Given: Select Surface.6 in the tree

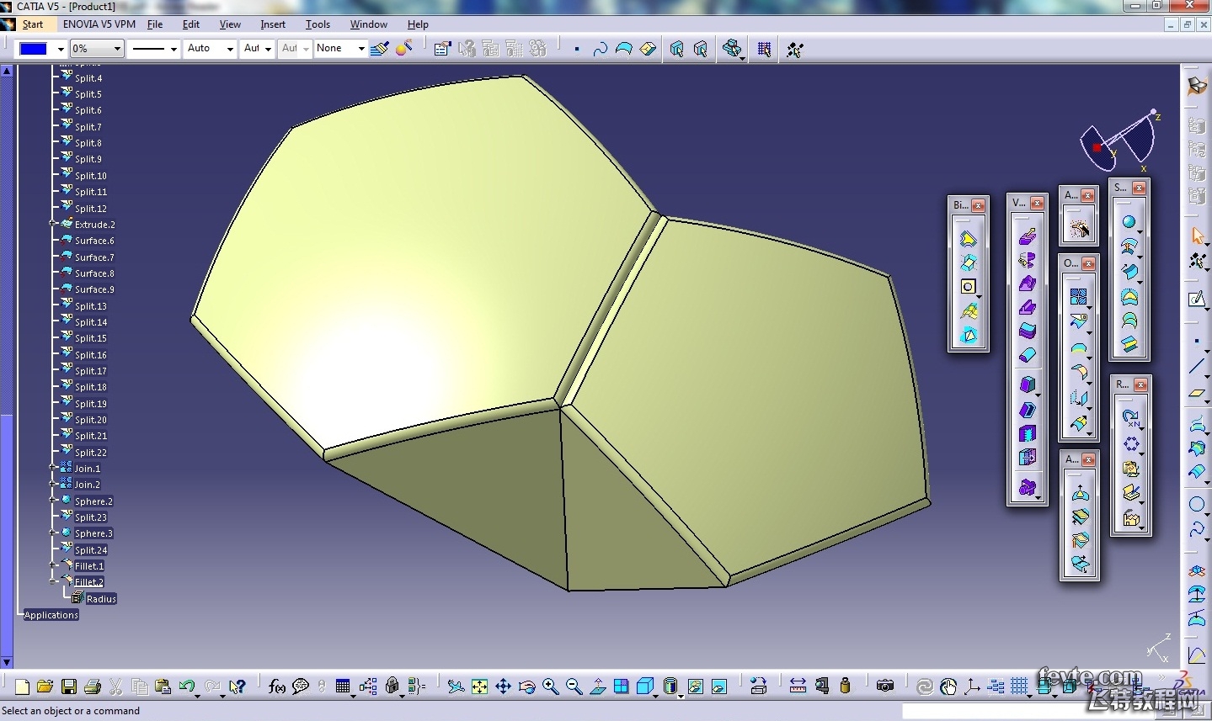Looking at the screenshot, I should click(94, 241).
